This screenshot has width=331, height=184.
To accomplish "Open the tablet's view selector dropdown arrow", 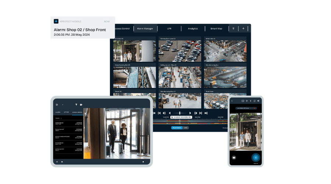I will coord(63,105).
